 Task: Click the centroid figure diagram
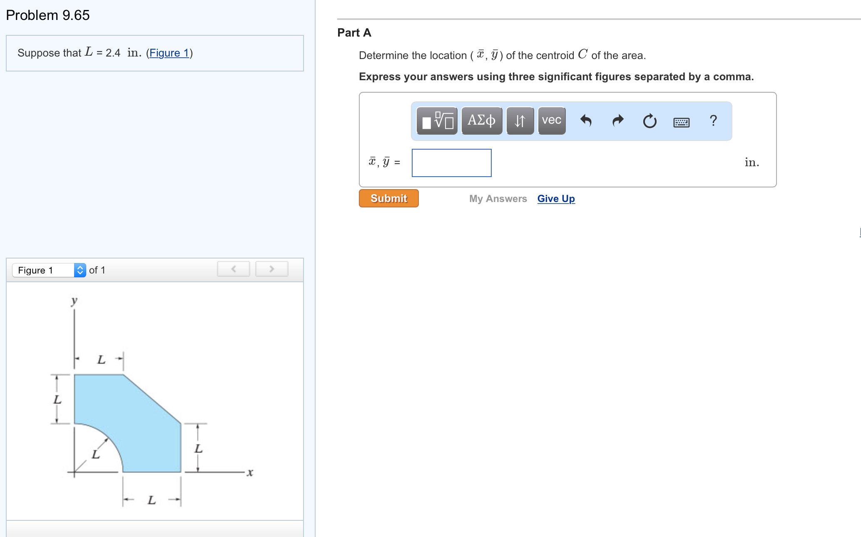[152, 401]
